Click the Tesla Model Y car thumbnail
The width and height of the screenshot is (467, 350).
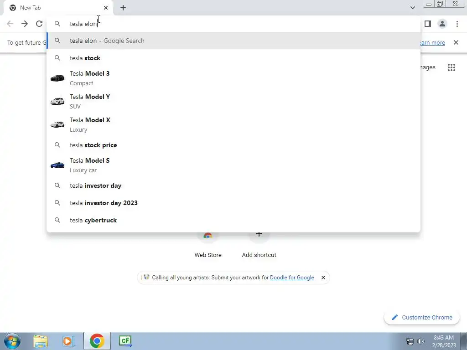(x=57, y=101)
